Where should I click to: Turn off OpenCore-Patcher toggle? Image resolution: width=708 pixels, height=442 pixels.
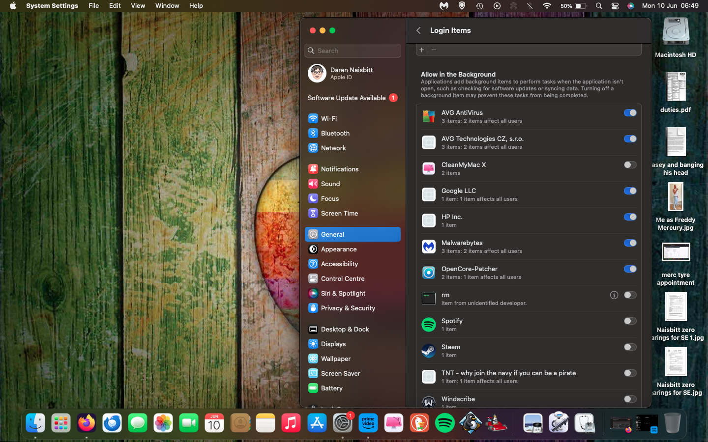tap(630, 269)
